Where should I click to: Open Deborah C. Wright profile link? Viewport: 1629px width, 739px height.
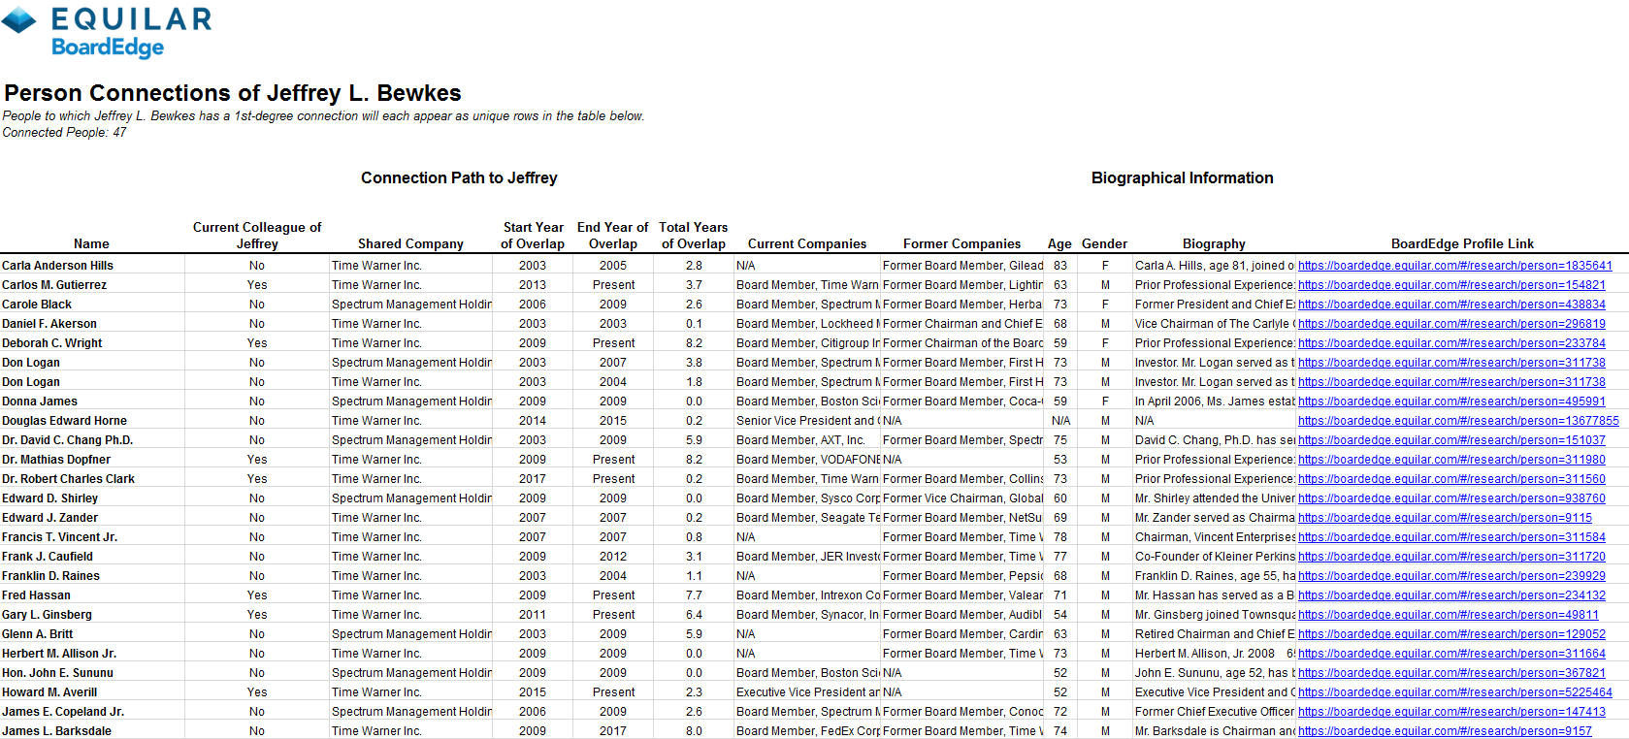click(x=1451, y=343)
